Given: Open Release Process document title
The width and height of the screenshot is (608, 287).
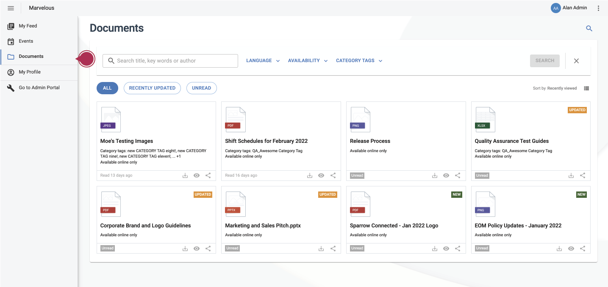Looking at the screenshot, I should 370,141.
